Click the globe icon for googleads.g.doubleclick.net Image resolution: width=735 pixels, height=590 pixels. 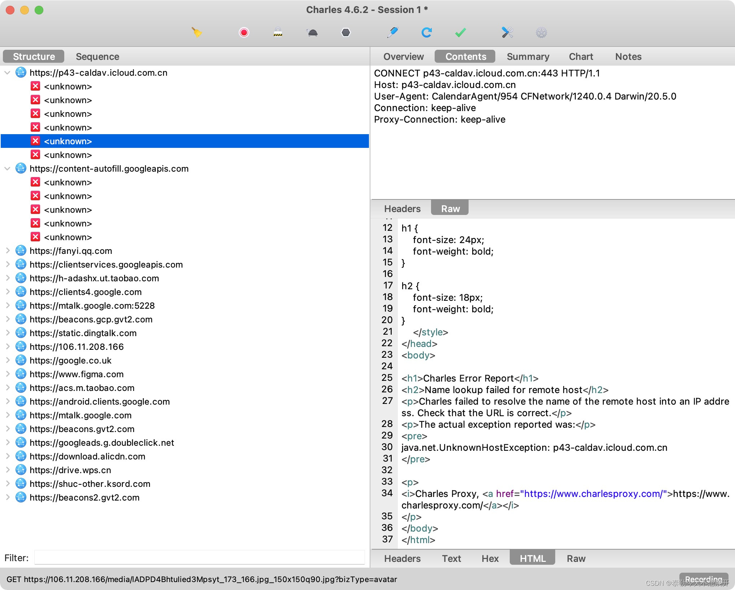click(x=21, y=443)
